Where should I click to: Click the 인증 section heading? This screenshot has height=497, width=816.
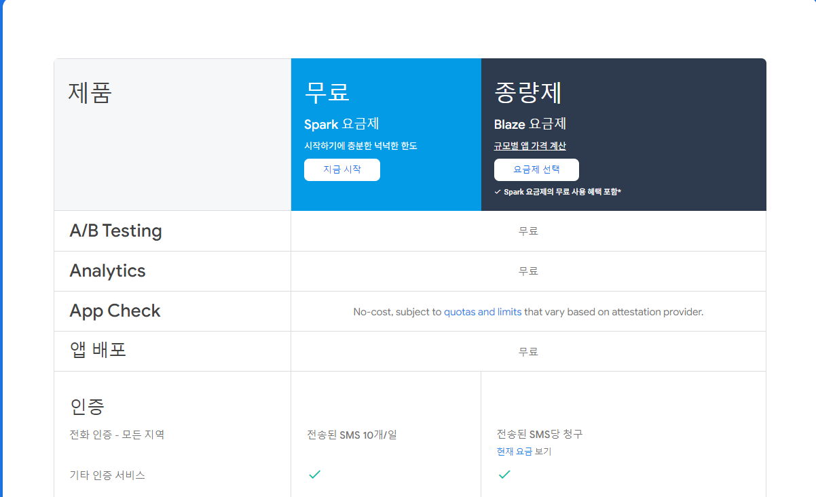pos(87,406)
